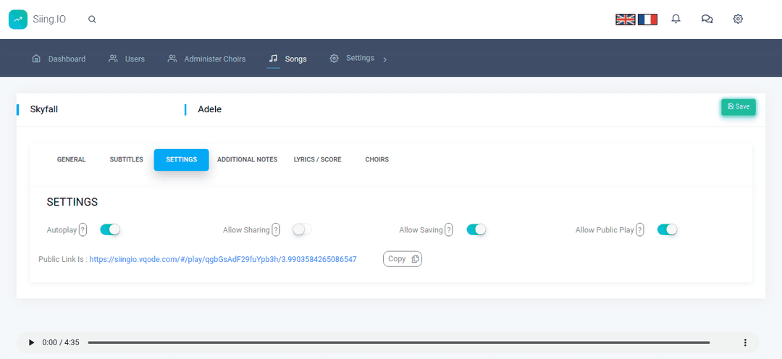Expand navigation with the chevron after Settings

tap(384, 59)
